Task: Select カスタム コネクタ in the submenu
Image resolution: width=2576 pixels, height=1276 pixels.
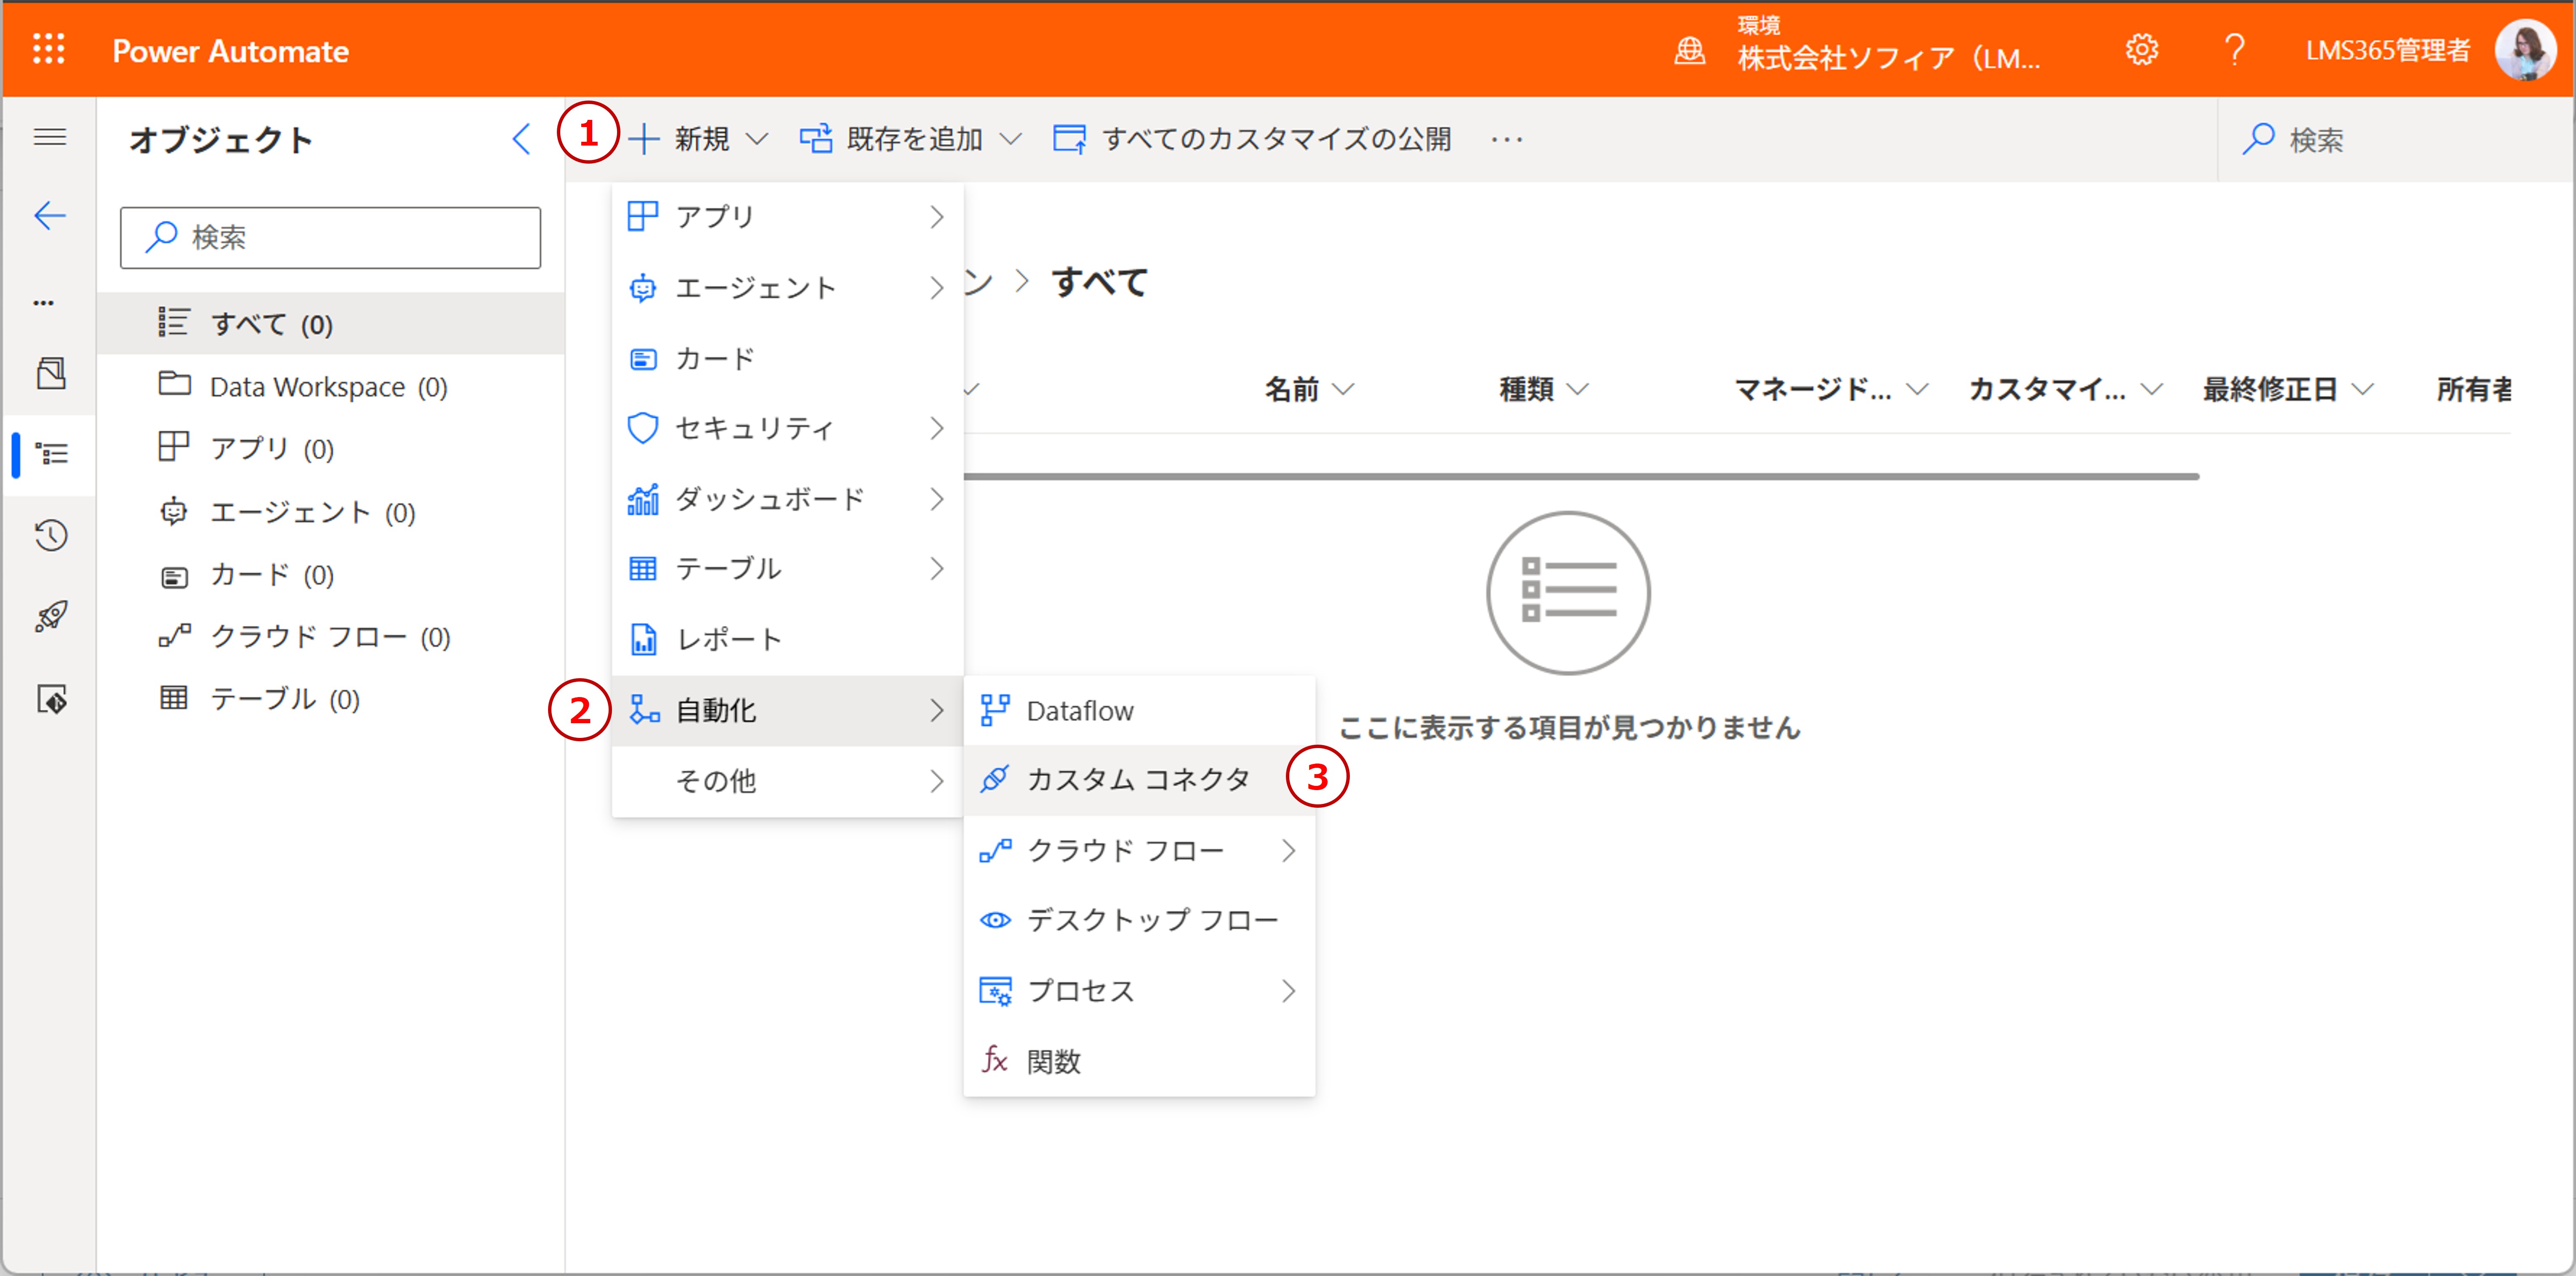Action: pyautogui.click(x=1139, y=780)
